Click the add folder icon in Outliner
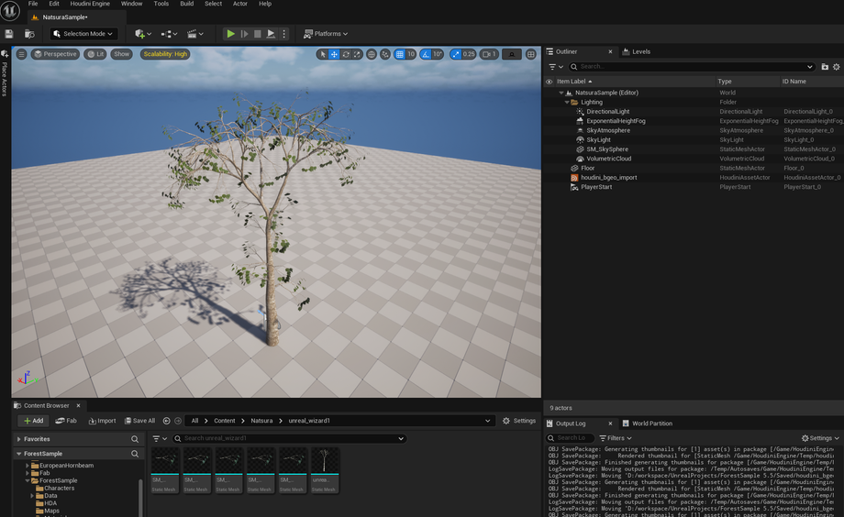844x517 pixels. pos(825,67)
